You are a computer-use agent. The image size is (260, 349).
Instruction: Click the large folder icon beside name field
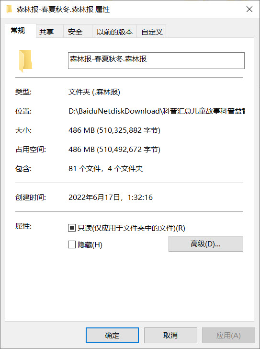coord(25,61)
